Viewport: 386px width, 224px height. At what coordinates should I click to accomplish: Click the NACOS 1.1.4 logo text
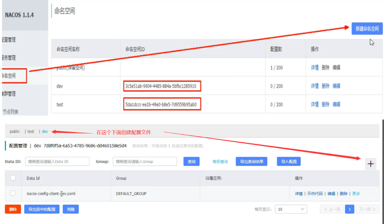(19, 15)
